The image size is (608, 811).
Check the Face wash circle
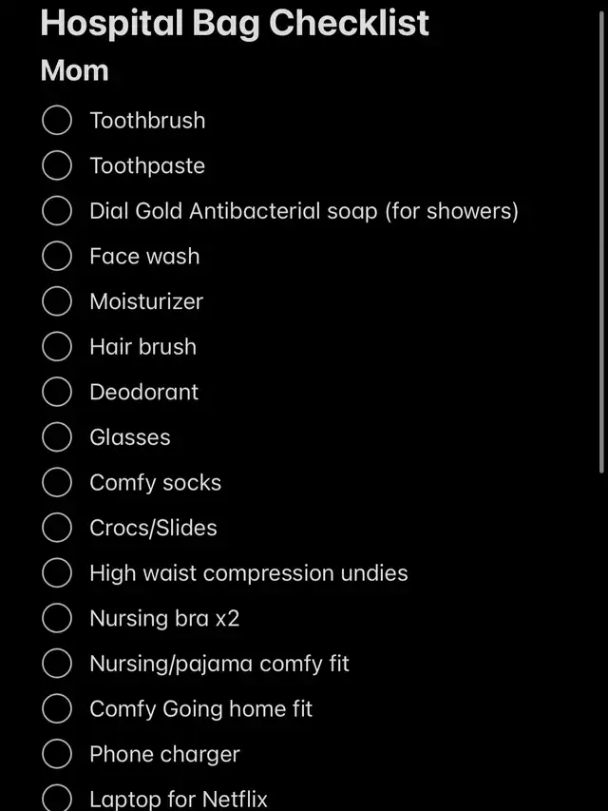coord(57,256)
